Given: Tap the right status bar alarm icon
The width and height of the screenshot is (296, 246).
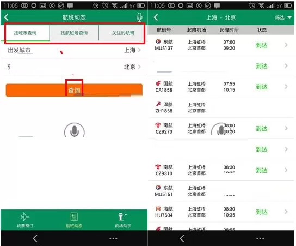Looking at the screenshot, I should (x=252, y=5).
